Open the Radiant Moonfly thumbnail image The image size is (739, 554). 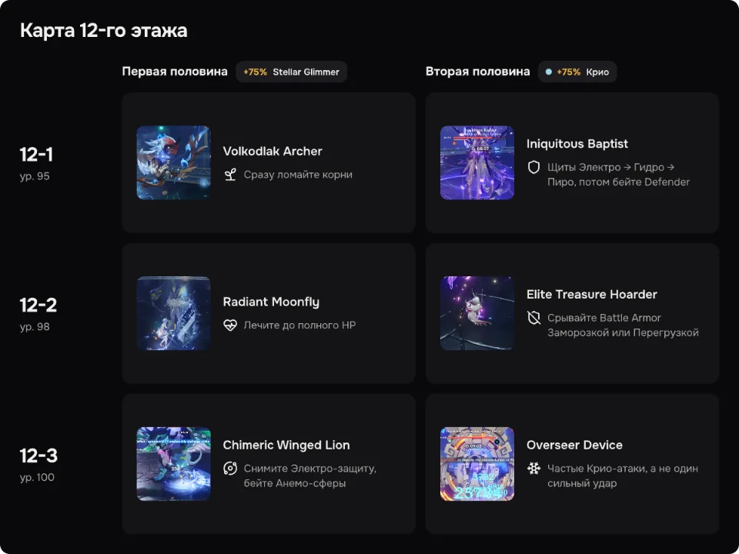click(173, 313)
